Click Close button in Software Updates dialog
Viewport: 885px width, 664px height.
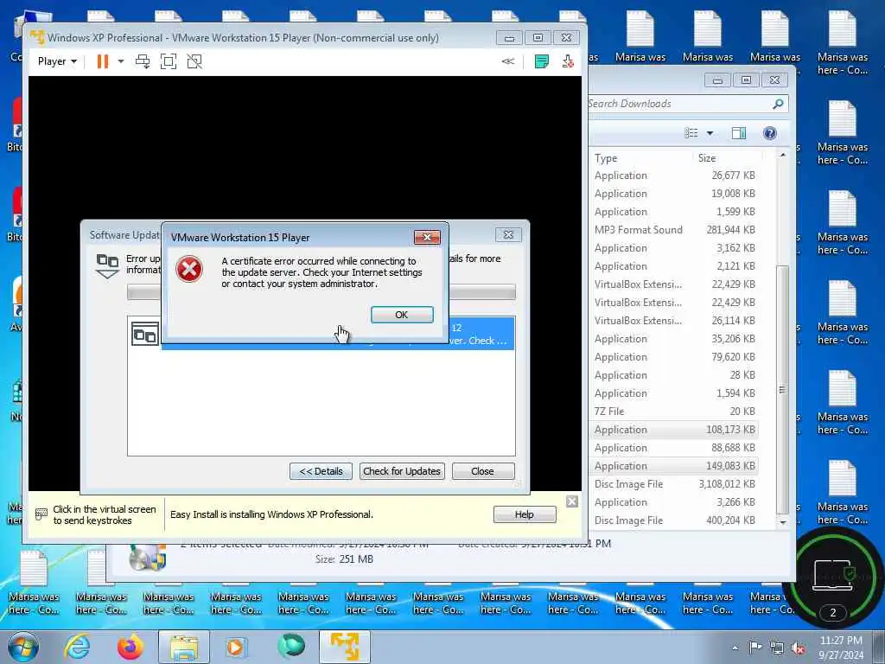pyautogui.click(x=482, y=471)
